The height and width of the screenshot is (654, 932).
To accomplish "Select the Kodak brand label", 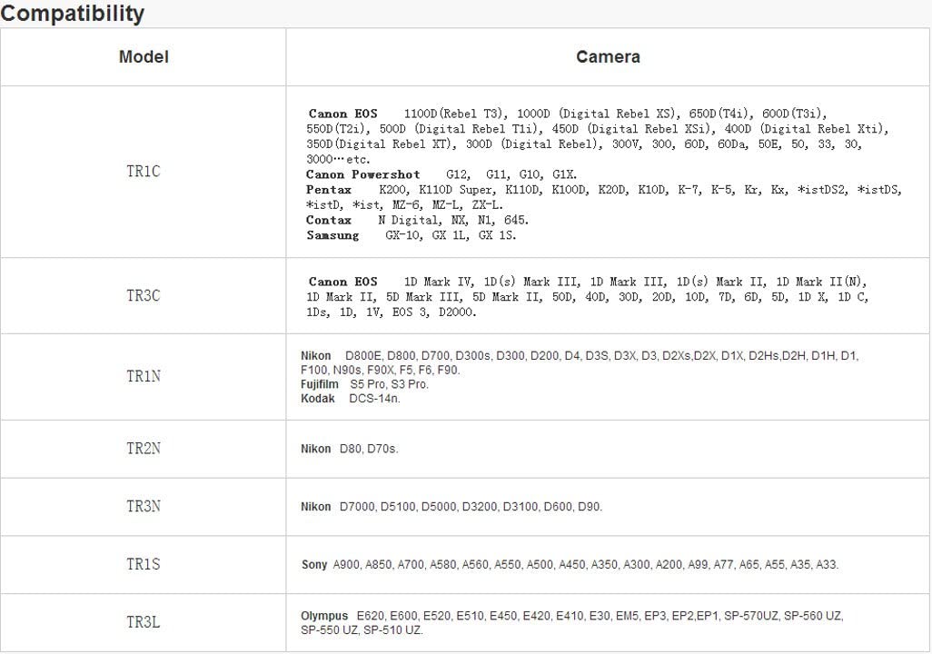I will pos(318,399).
